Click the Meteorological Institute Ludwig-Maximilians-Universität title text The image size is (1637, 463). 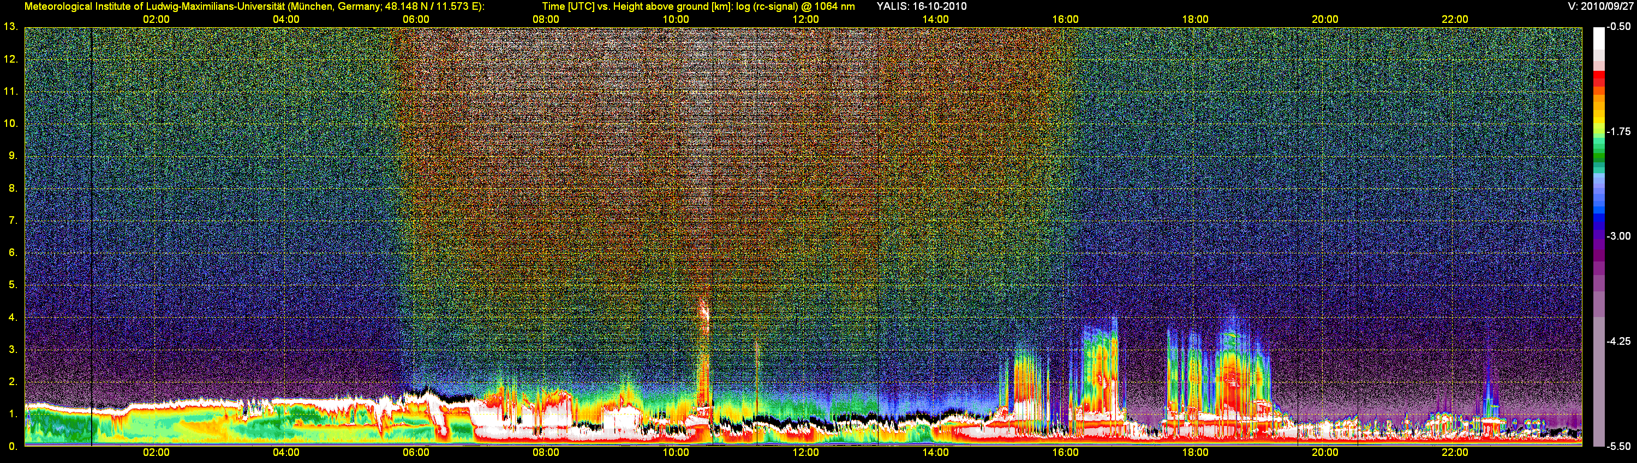click(x=254, y=7)
